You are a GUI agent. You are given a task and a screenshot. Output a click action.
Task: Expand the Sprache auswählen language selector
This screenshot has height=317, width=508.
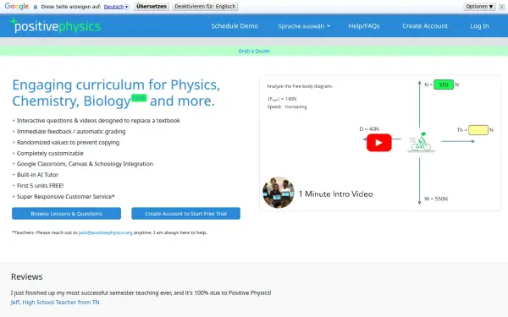pos(304,26)
